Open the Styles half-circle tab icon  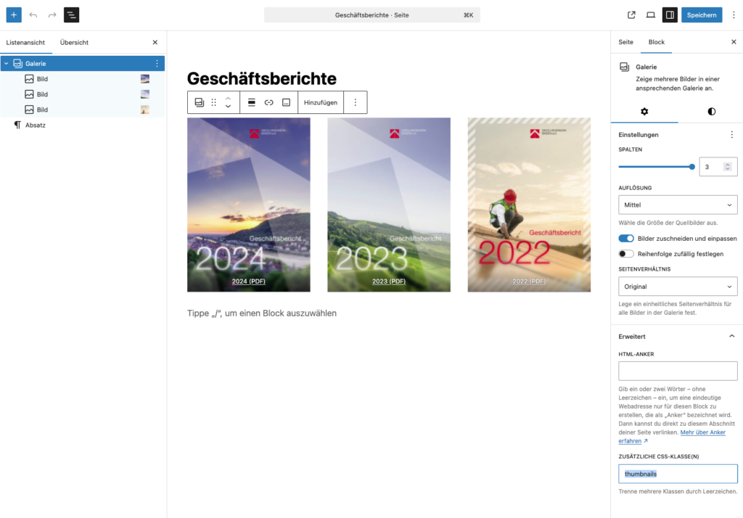coord(711,111)
